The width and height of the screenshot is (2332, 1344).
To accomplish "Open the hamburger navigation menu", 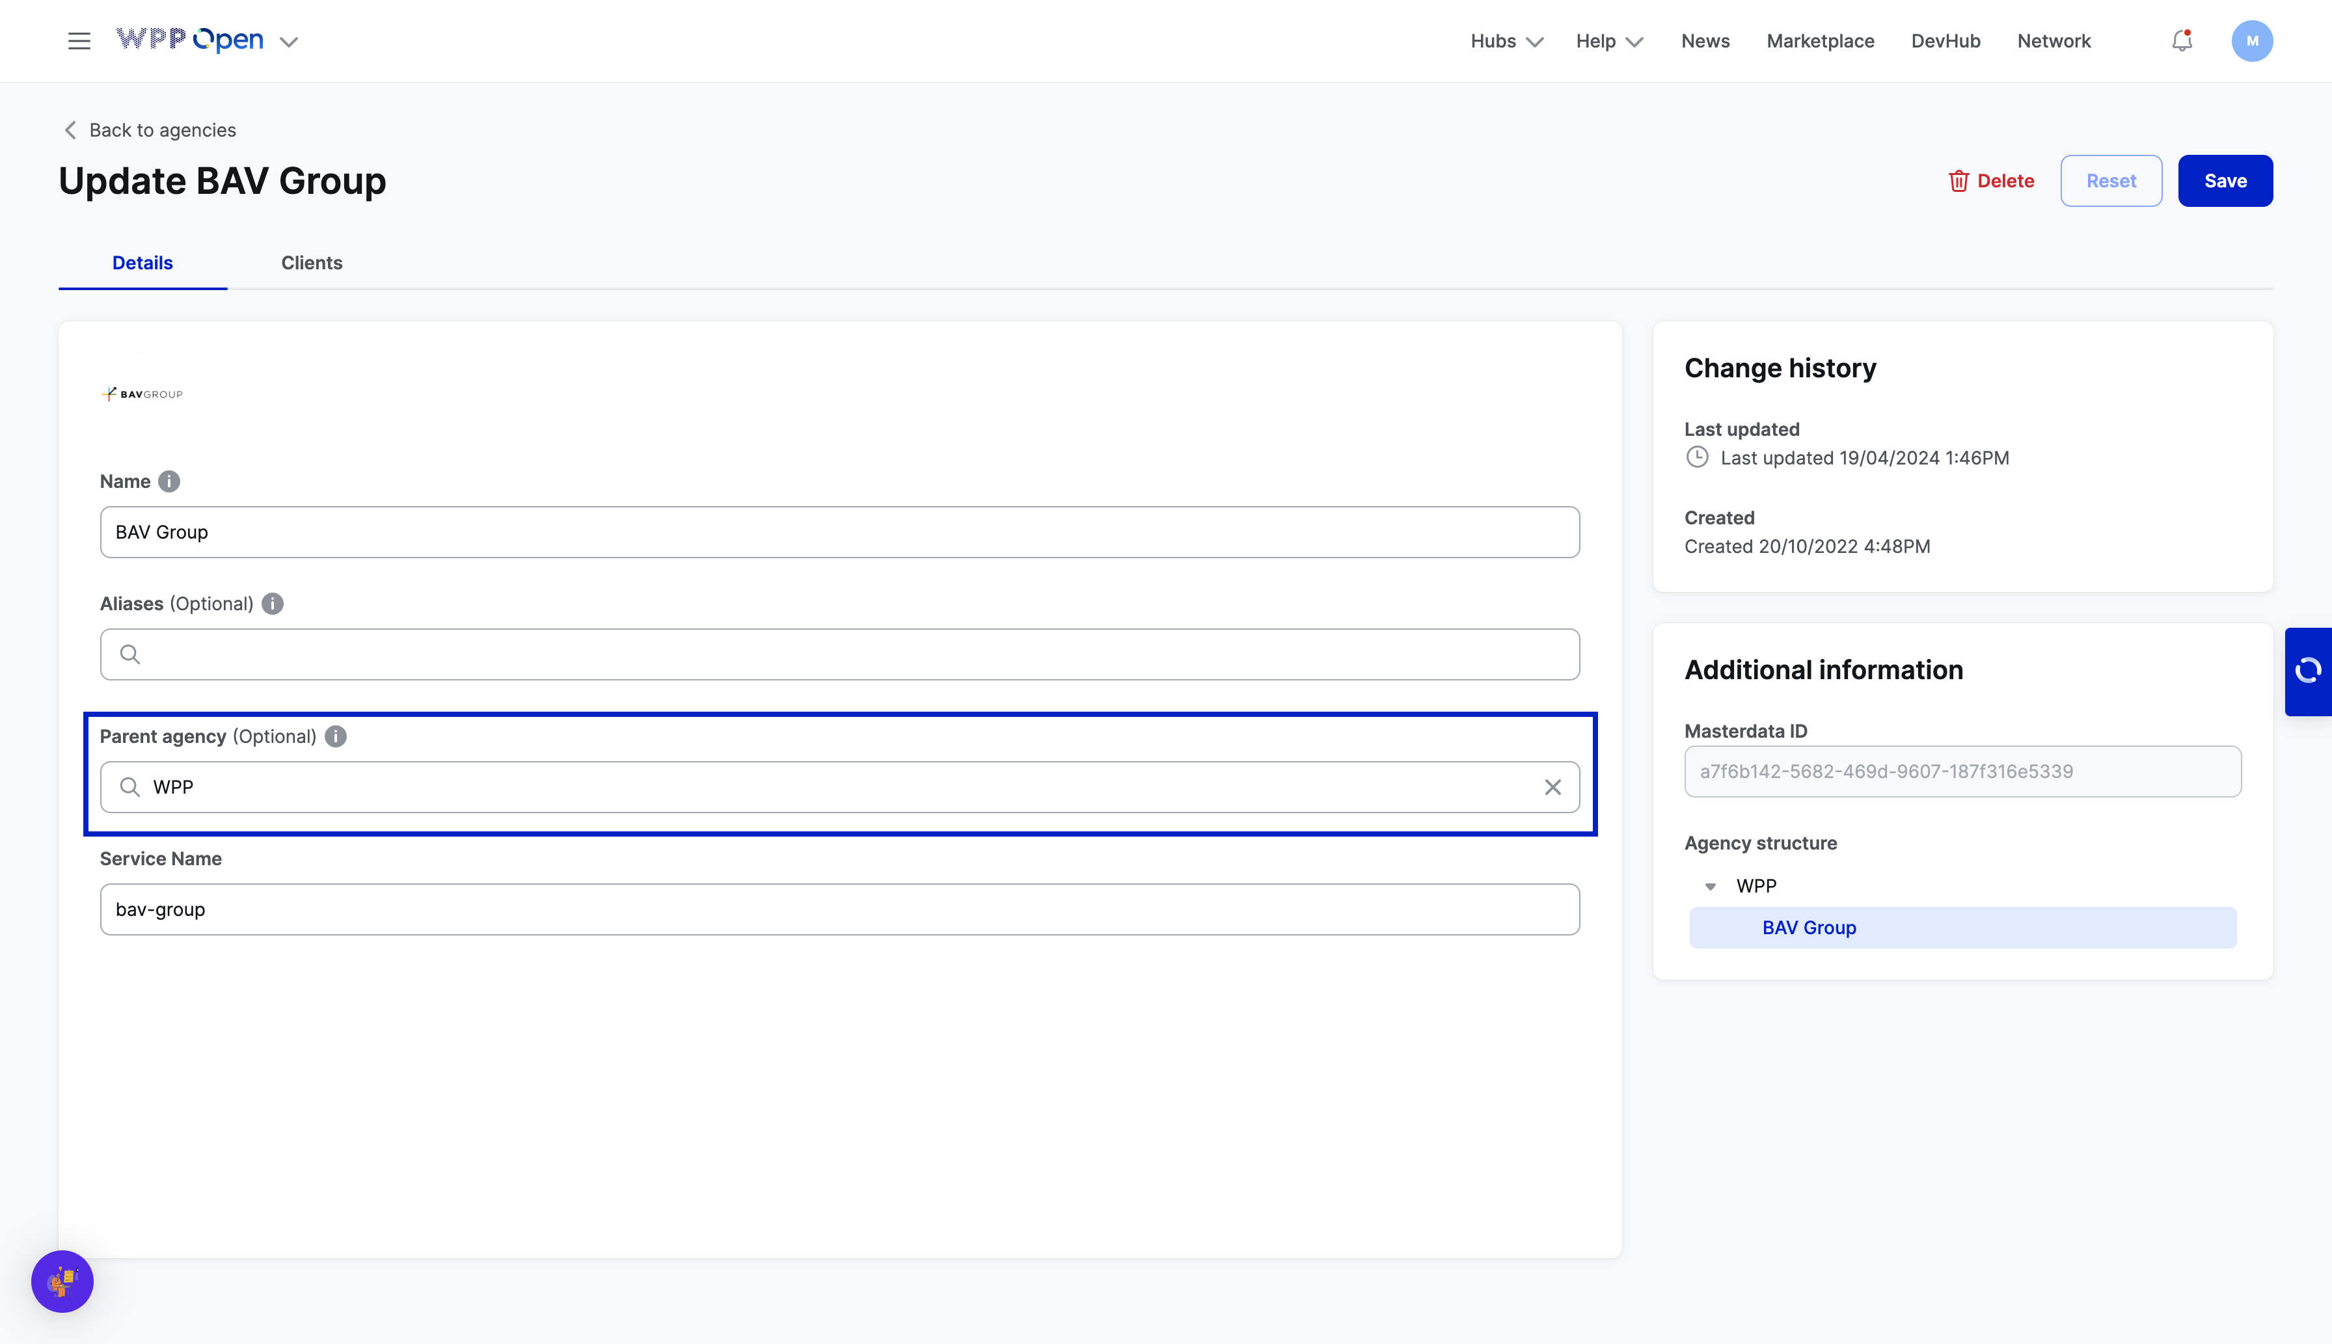I will pyautogui.click(x=79, y=40).
